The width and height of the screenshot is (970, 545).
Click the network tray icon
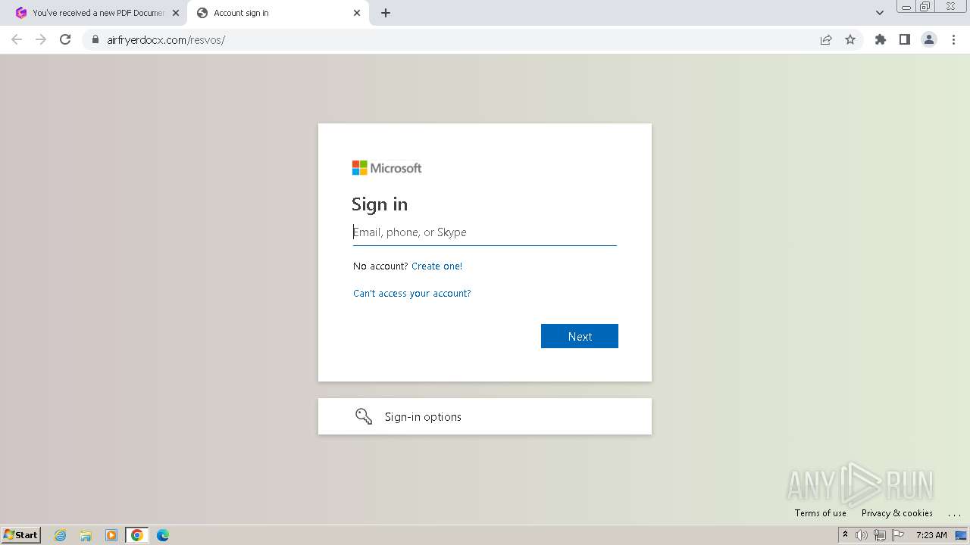(x=880, y=535)
